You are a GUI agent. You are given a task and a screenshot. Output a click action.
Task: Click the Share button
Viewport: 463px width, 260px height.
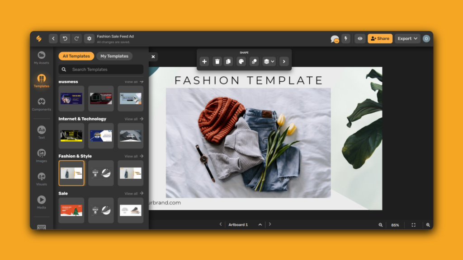point(380,39)
